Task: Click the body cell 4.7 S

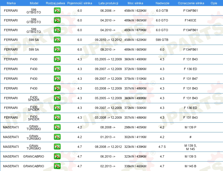Action: coord(162,147)
